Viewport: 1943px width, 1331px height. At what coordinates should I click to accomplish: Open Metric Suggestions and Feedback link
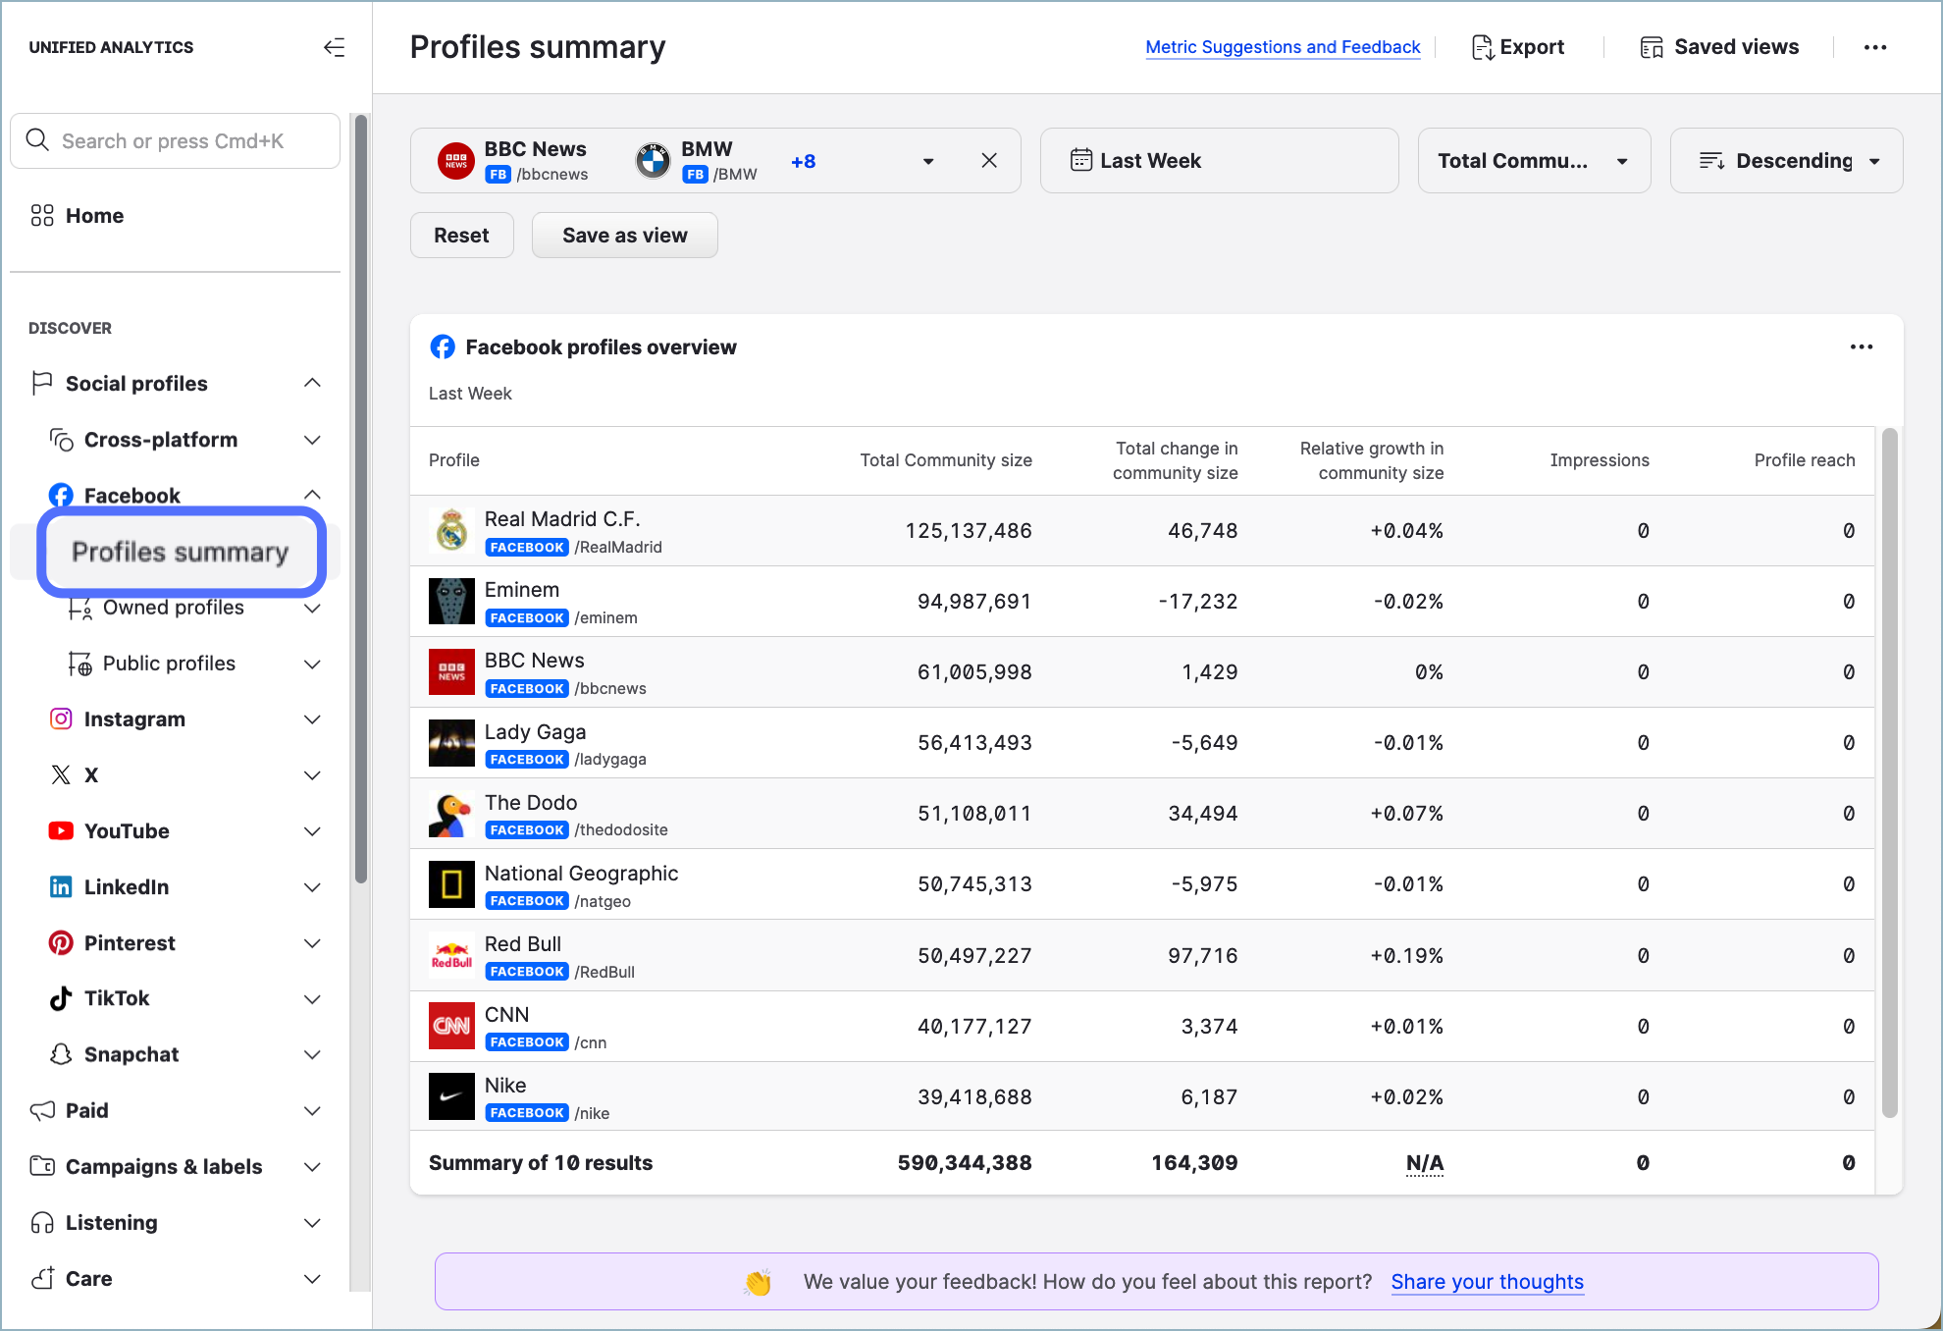coord(1282,47)
